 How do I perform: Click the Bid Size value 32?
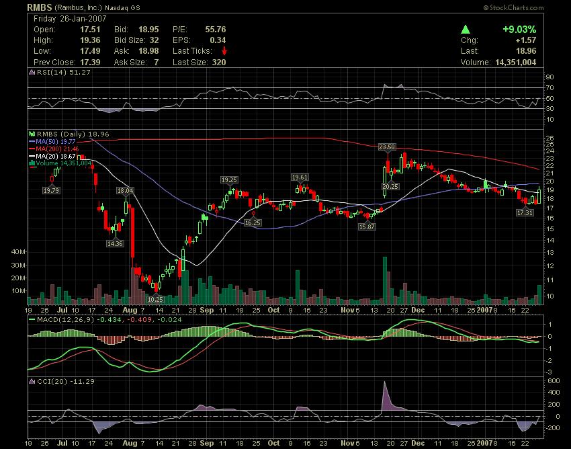click(154, 40)
